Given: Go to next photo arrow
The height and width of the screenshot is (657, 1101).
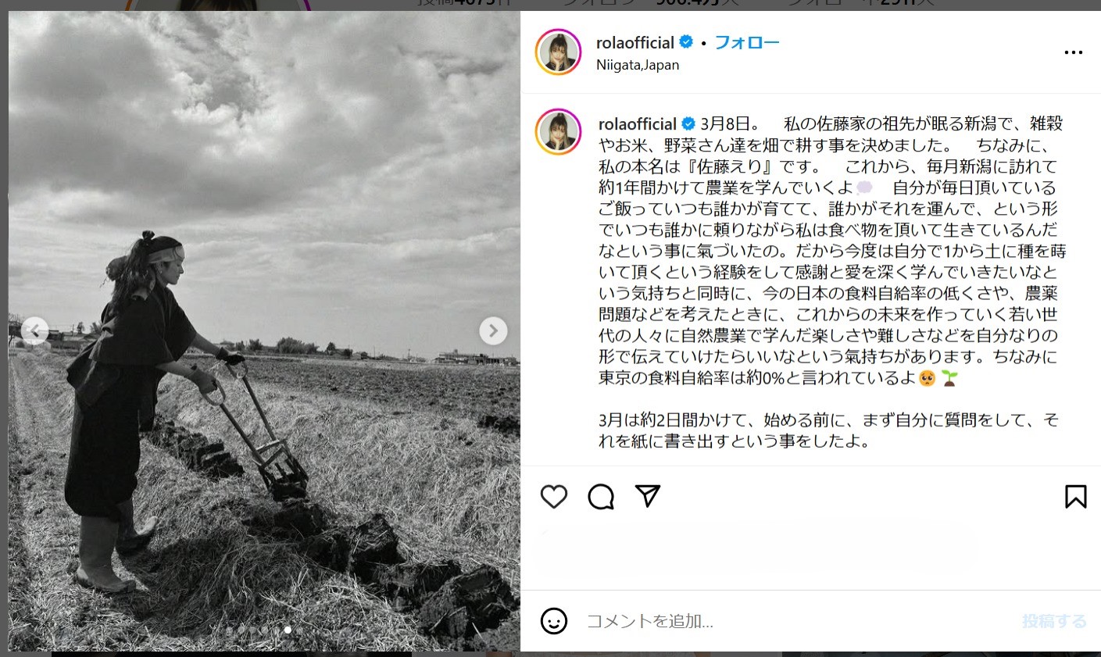Looking at the screenshot, I should (x=493, y=330).
